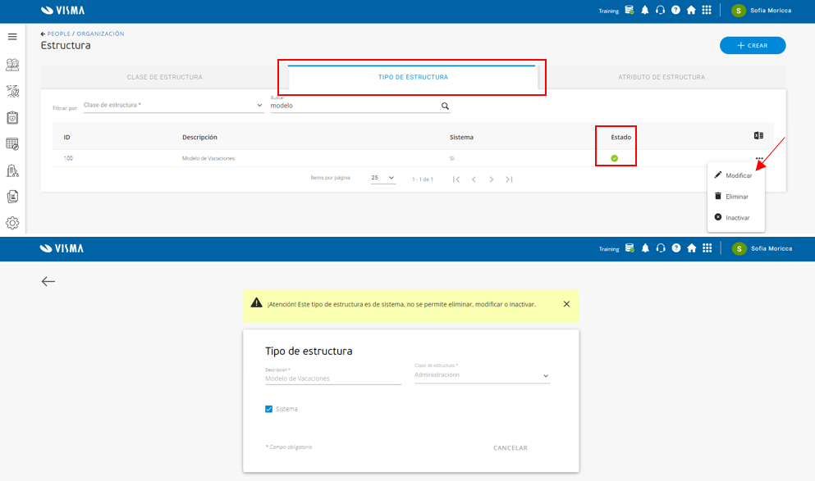
Task: Click the ID column header
Action: [66, 138]
